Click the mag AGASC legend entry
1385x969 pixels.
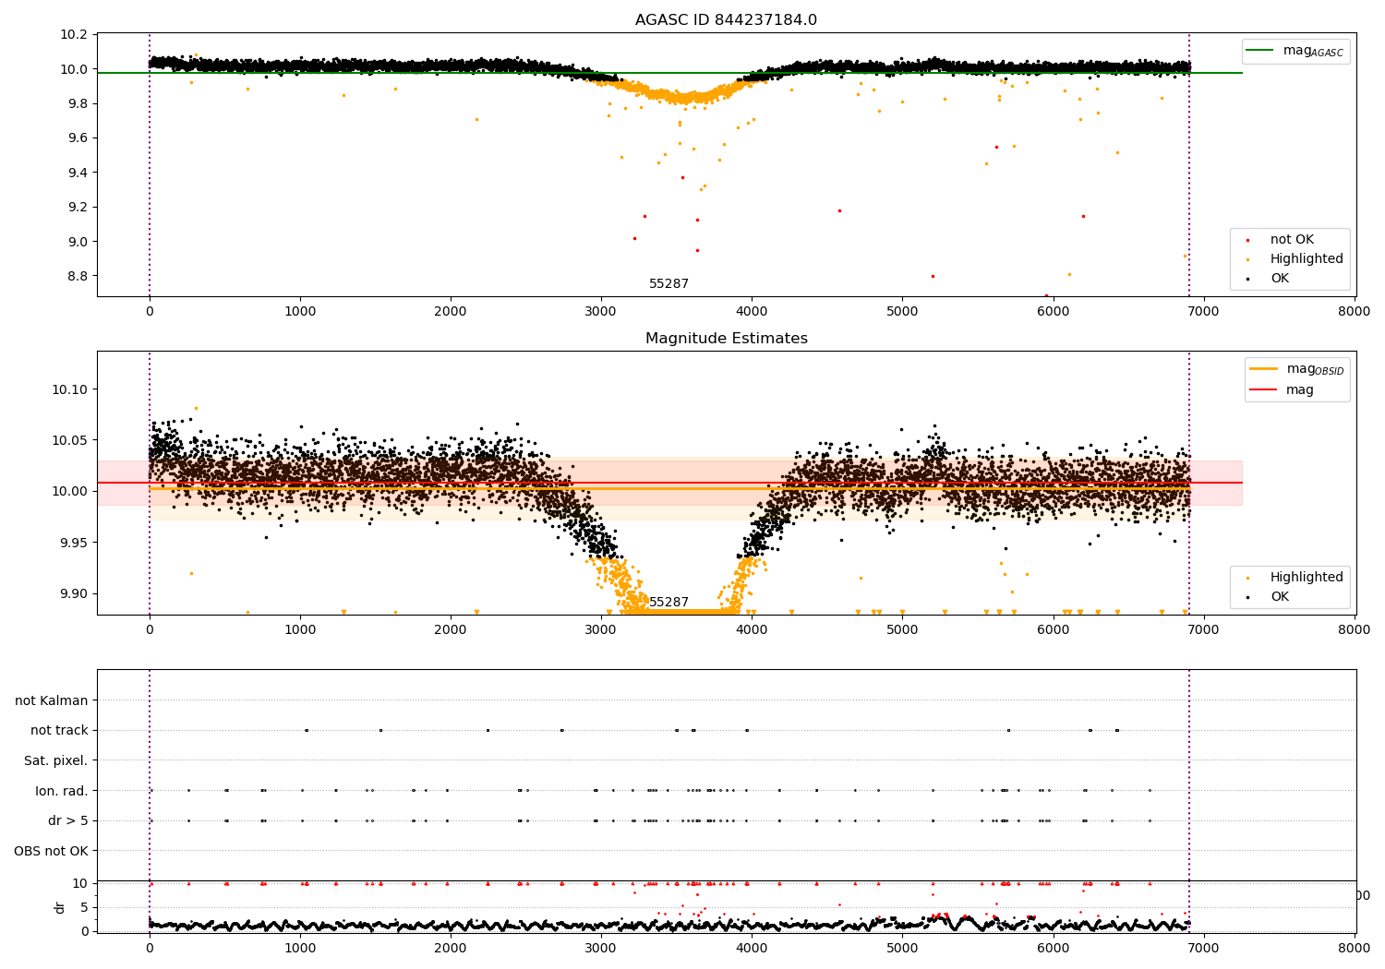coord(1295,52)
